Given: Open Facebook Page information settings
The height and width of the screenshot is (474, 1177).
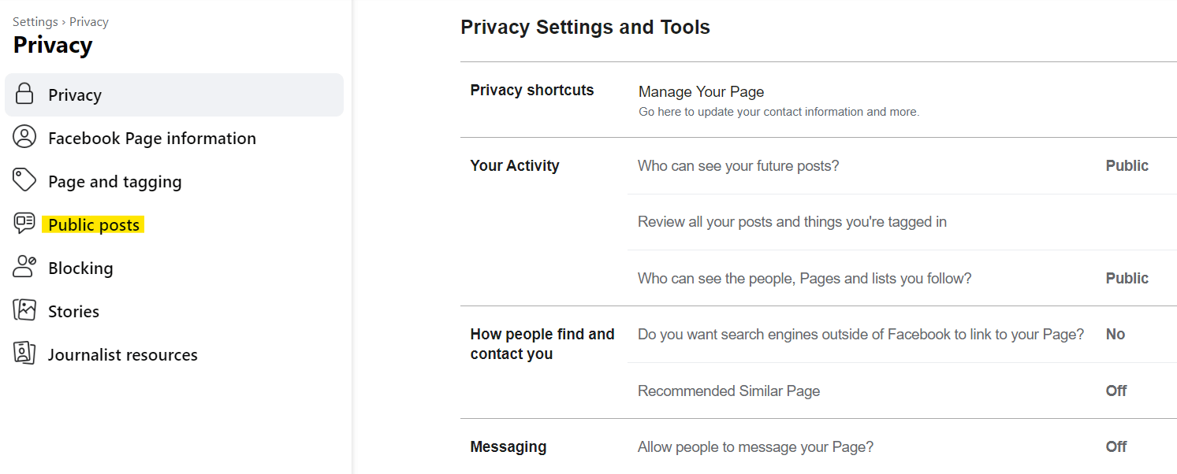Looking at the screenshot, I should tap(152, 139).
